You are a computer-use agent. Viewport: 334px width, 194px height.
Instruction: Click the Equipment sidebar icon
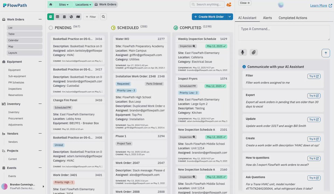[x=4, y=62]
